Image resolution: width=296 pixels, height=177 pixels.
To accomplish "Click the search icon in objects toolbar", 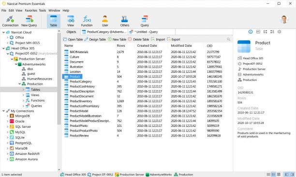I will [228, 40].
